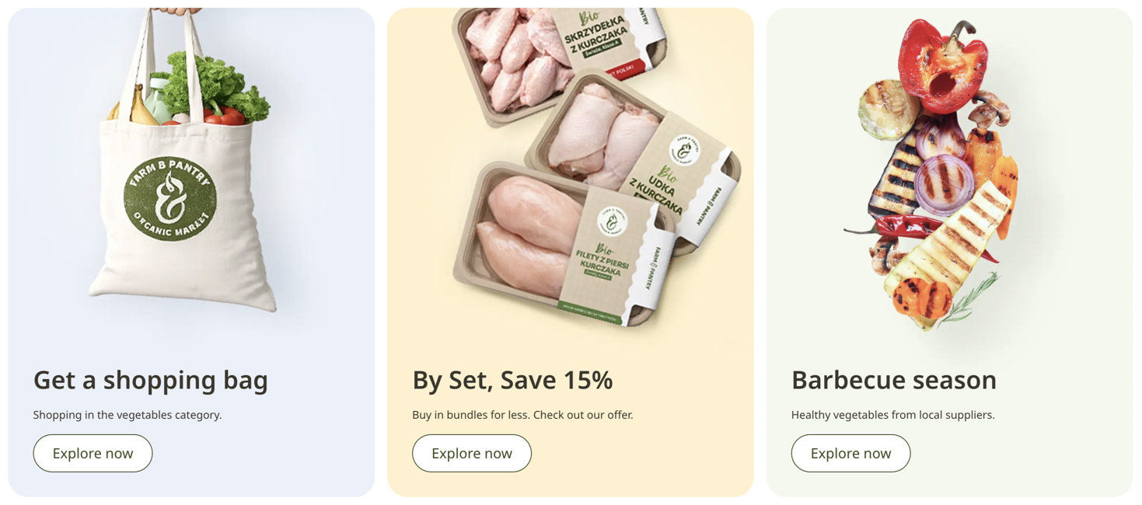The image size is (1142, 505).
Task: Open the Barbecue season heading
Action: [x=894, y=380]
